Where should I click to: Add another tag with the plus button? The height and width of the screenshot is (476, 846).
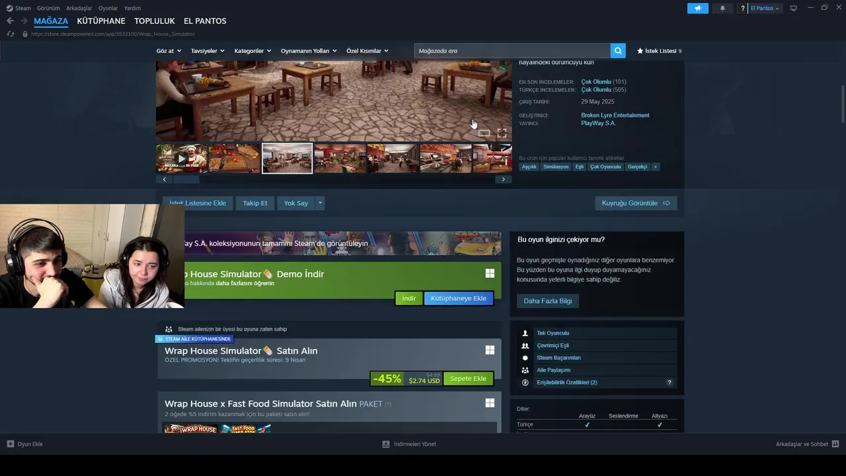(656, 167)
